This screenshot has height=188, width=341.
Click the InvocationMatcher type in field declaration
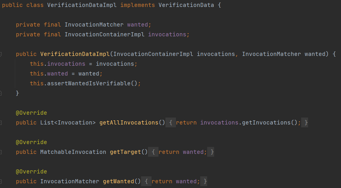click(94, 25)
